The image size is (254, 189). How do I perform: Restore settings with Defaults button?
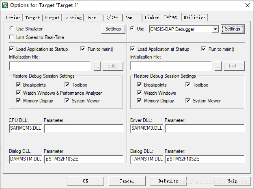(168, 181)
